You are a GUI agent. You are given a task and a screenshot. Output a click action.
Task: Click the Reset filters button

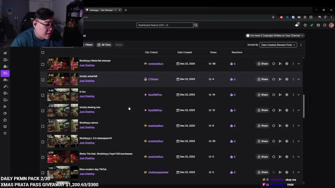[x=119, y=45]
